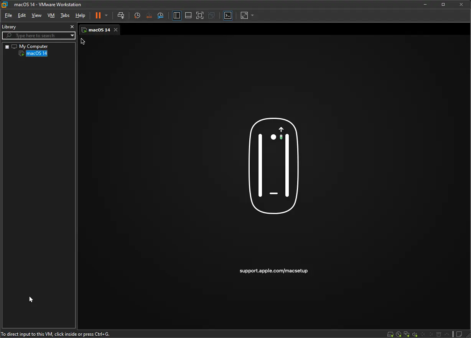Click the network adapter status icon
This screenshot has height=338, width=471.
(x=407, y=334)
